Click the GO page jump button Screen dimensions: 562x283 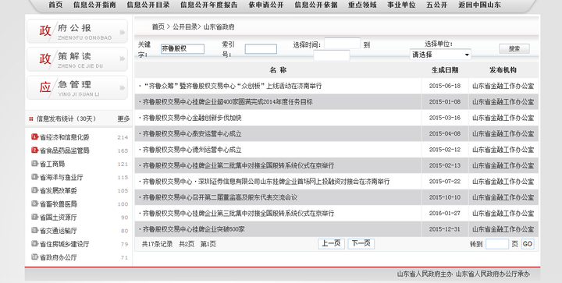point(528,244)
